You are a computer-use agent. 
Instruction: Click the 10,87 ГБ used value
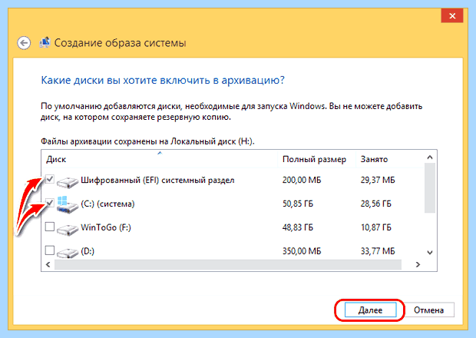click(x=376, y=227)
